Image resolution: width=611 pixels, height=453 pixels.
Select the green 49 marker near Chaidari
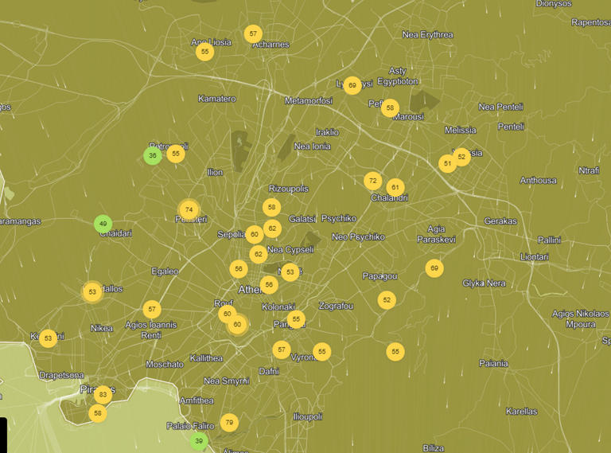(103, 225)
